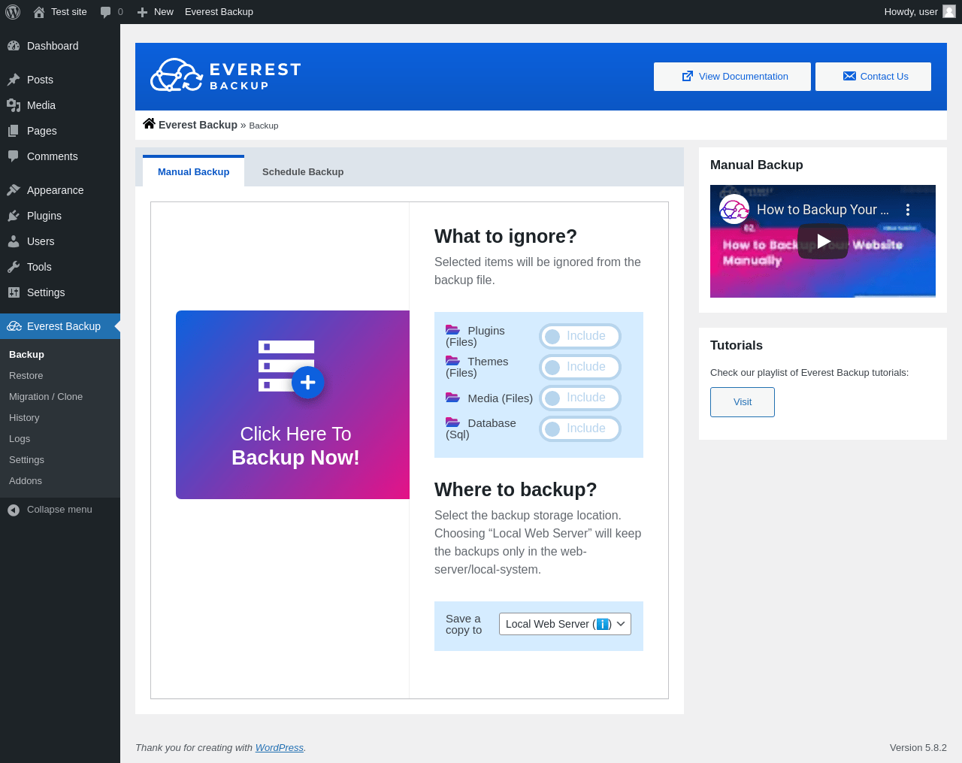The image size is (962, 763).
Task: Click the Dashboard gauge icon
Action: (x=14, y=46)
